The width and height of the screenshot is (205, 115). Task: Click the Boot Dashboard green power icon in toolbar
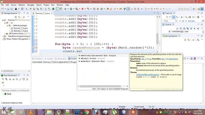[53, 9]
